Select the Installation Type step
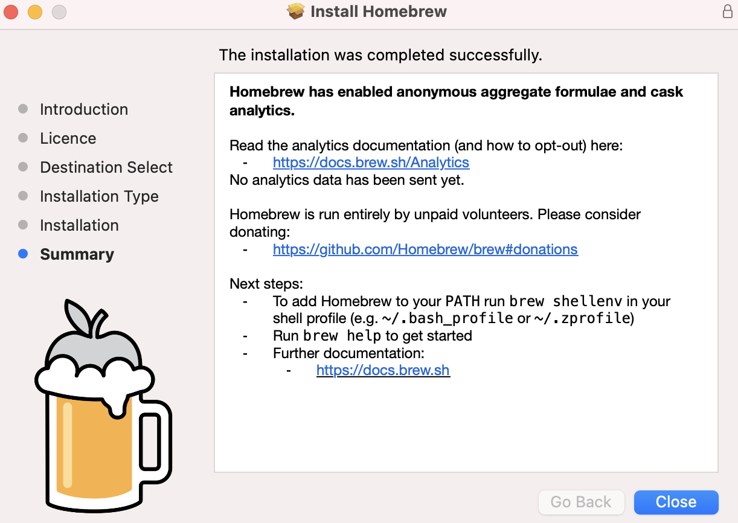Viewport: 738px width, 523px height. click(99, 196)
